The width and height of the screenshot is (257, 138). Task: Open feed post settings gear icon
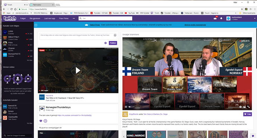point(105,43)
